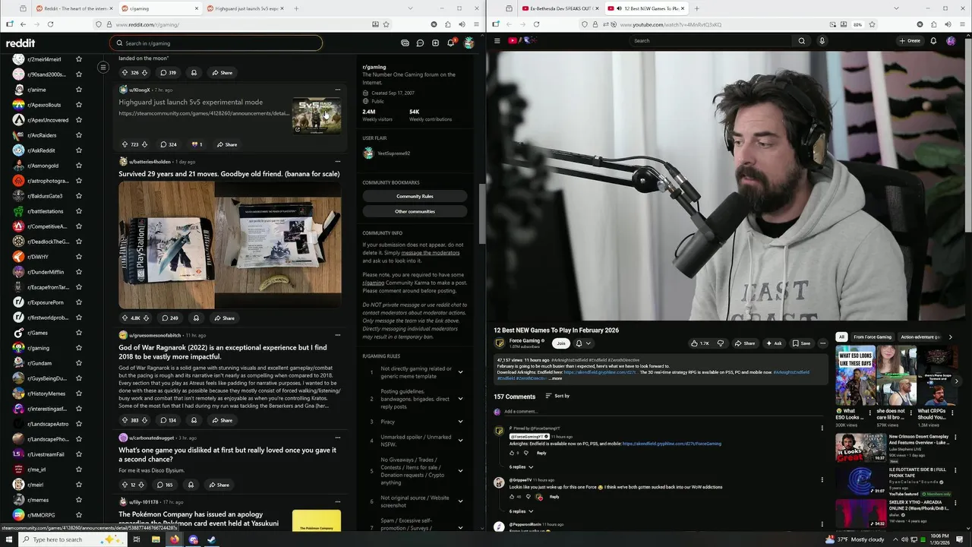The height and width of the screenshot is (547, 972).
Task: Open Reddit notifications bell
Action: tap(450, 43)
